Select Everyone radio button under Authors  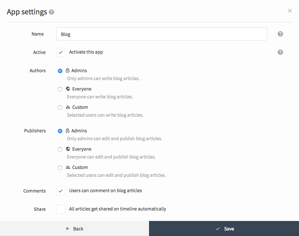point(60,89)
